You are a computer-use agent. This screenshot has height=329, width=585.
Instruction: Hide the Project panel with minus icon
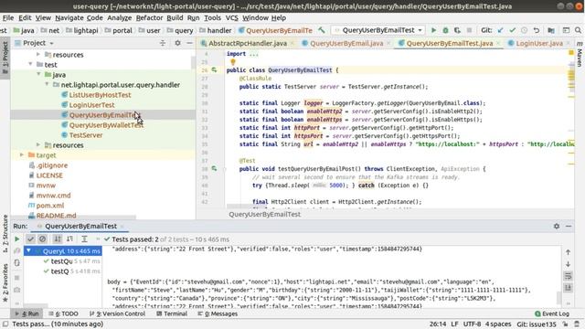[189, 43]
